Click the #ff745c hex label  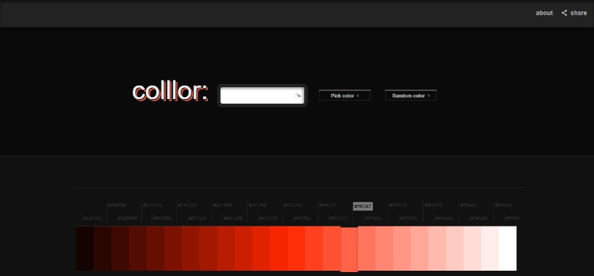pos(373,219)
